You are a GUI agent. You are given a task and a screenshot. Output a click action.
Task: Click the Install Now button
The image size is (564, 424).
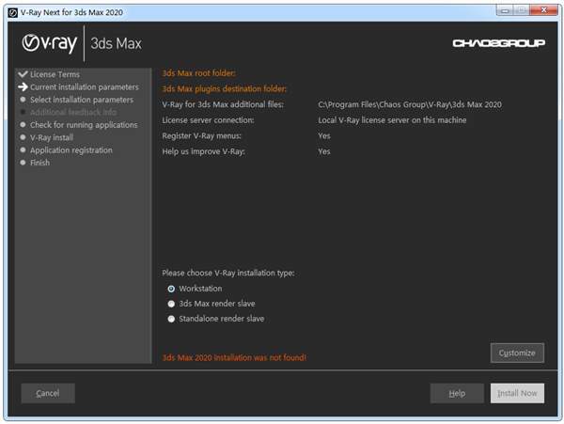click(517, 393)
